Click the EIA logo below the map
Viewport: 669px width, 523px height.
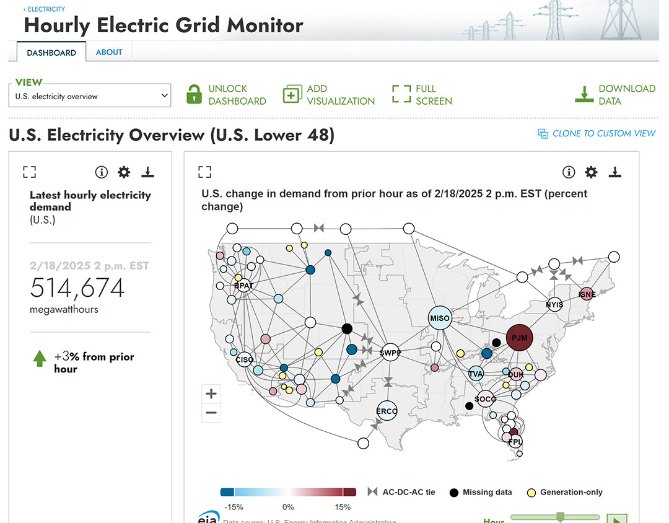(208, 517)
